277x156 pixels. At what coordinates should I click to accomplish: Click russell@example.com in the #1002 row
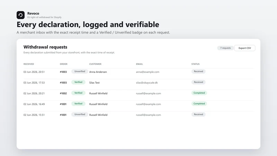tap(149, 93)
